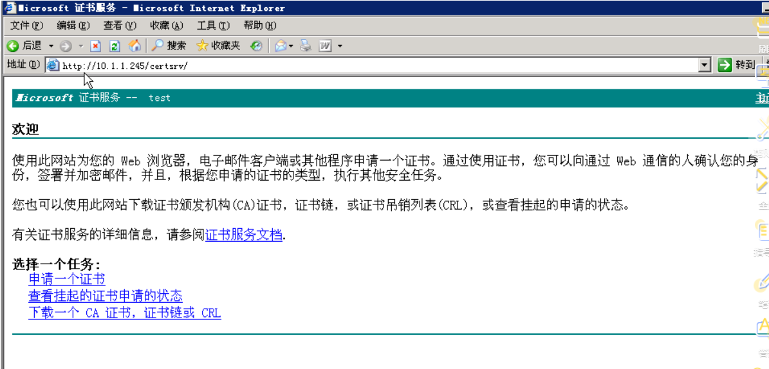Image resolution: width=769 pixels, height=369 pixels.
Task: Click the 欢迎 heading text
Action: tap(26, 130)
